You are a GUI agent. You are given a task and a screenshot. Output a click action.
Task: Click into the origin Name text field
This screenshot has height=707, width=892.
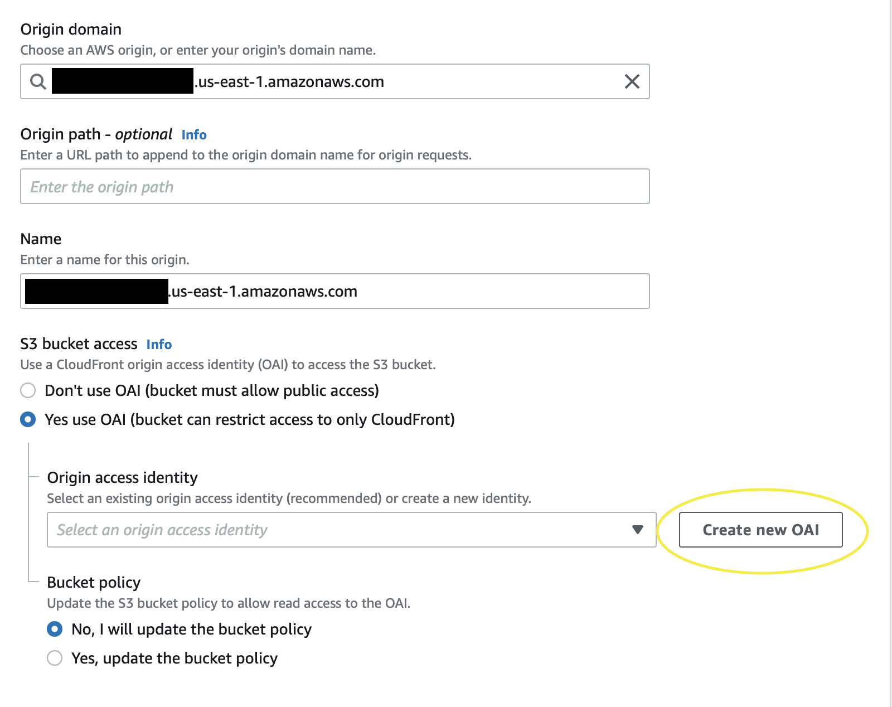click(335, 291)
